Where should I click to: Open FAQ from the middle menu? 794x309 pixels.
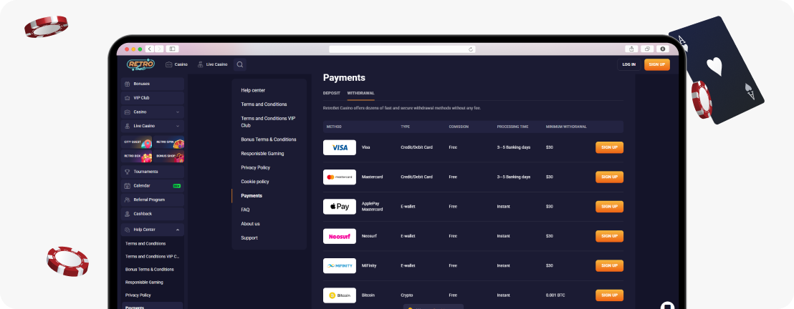pyautogui.click(x=245, y=210)
